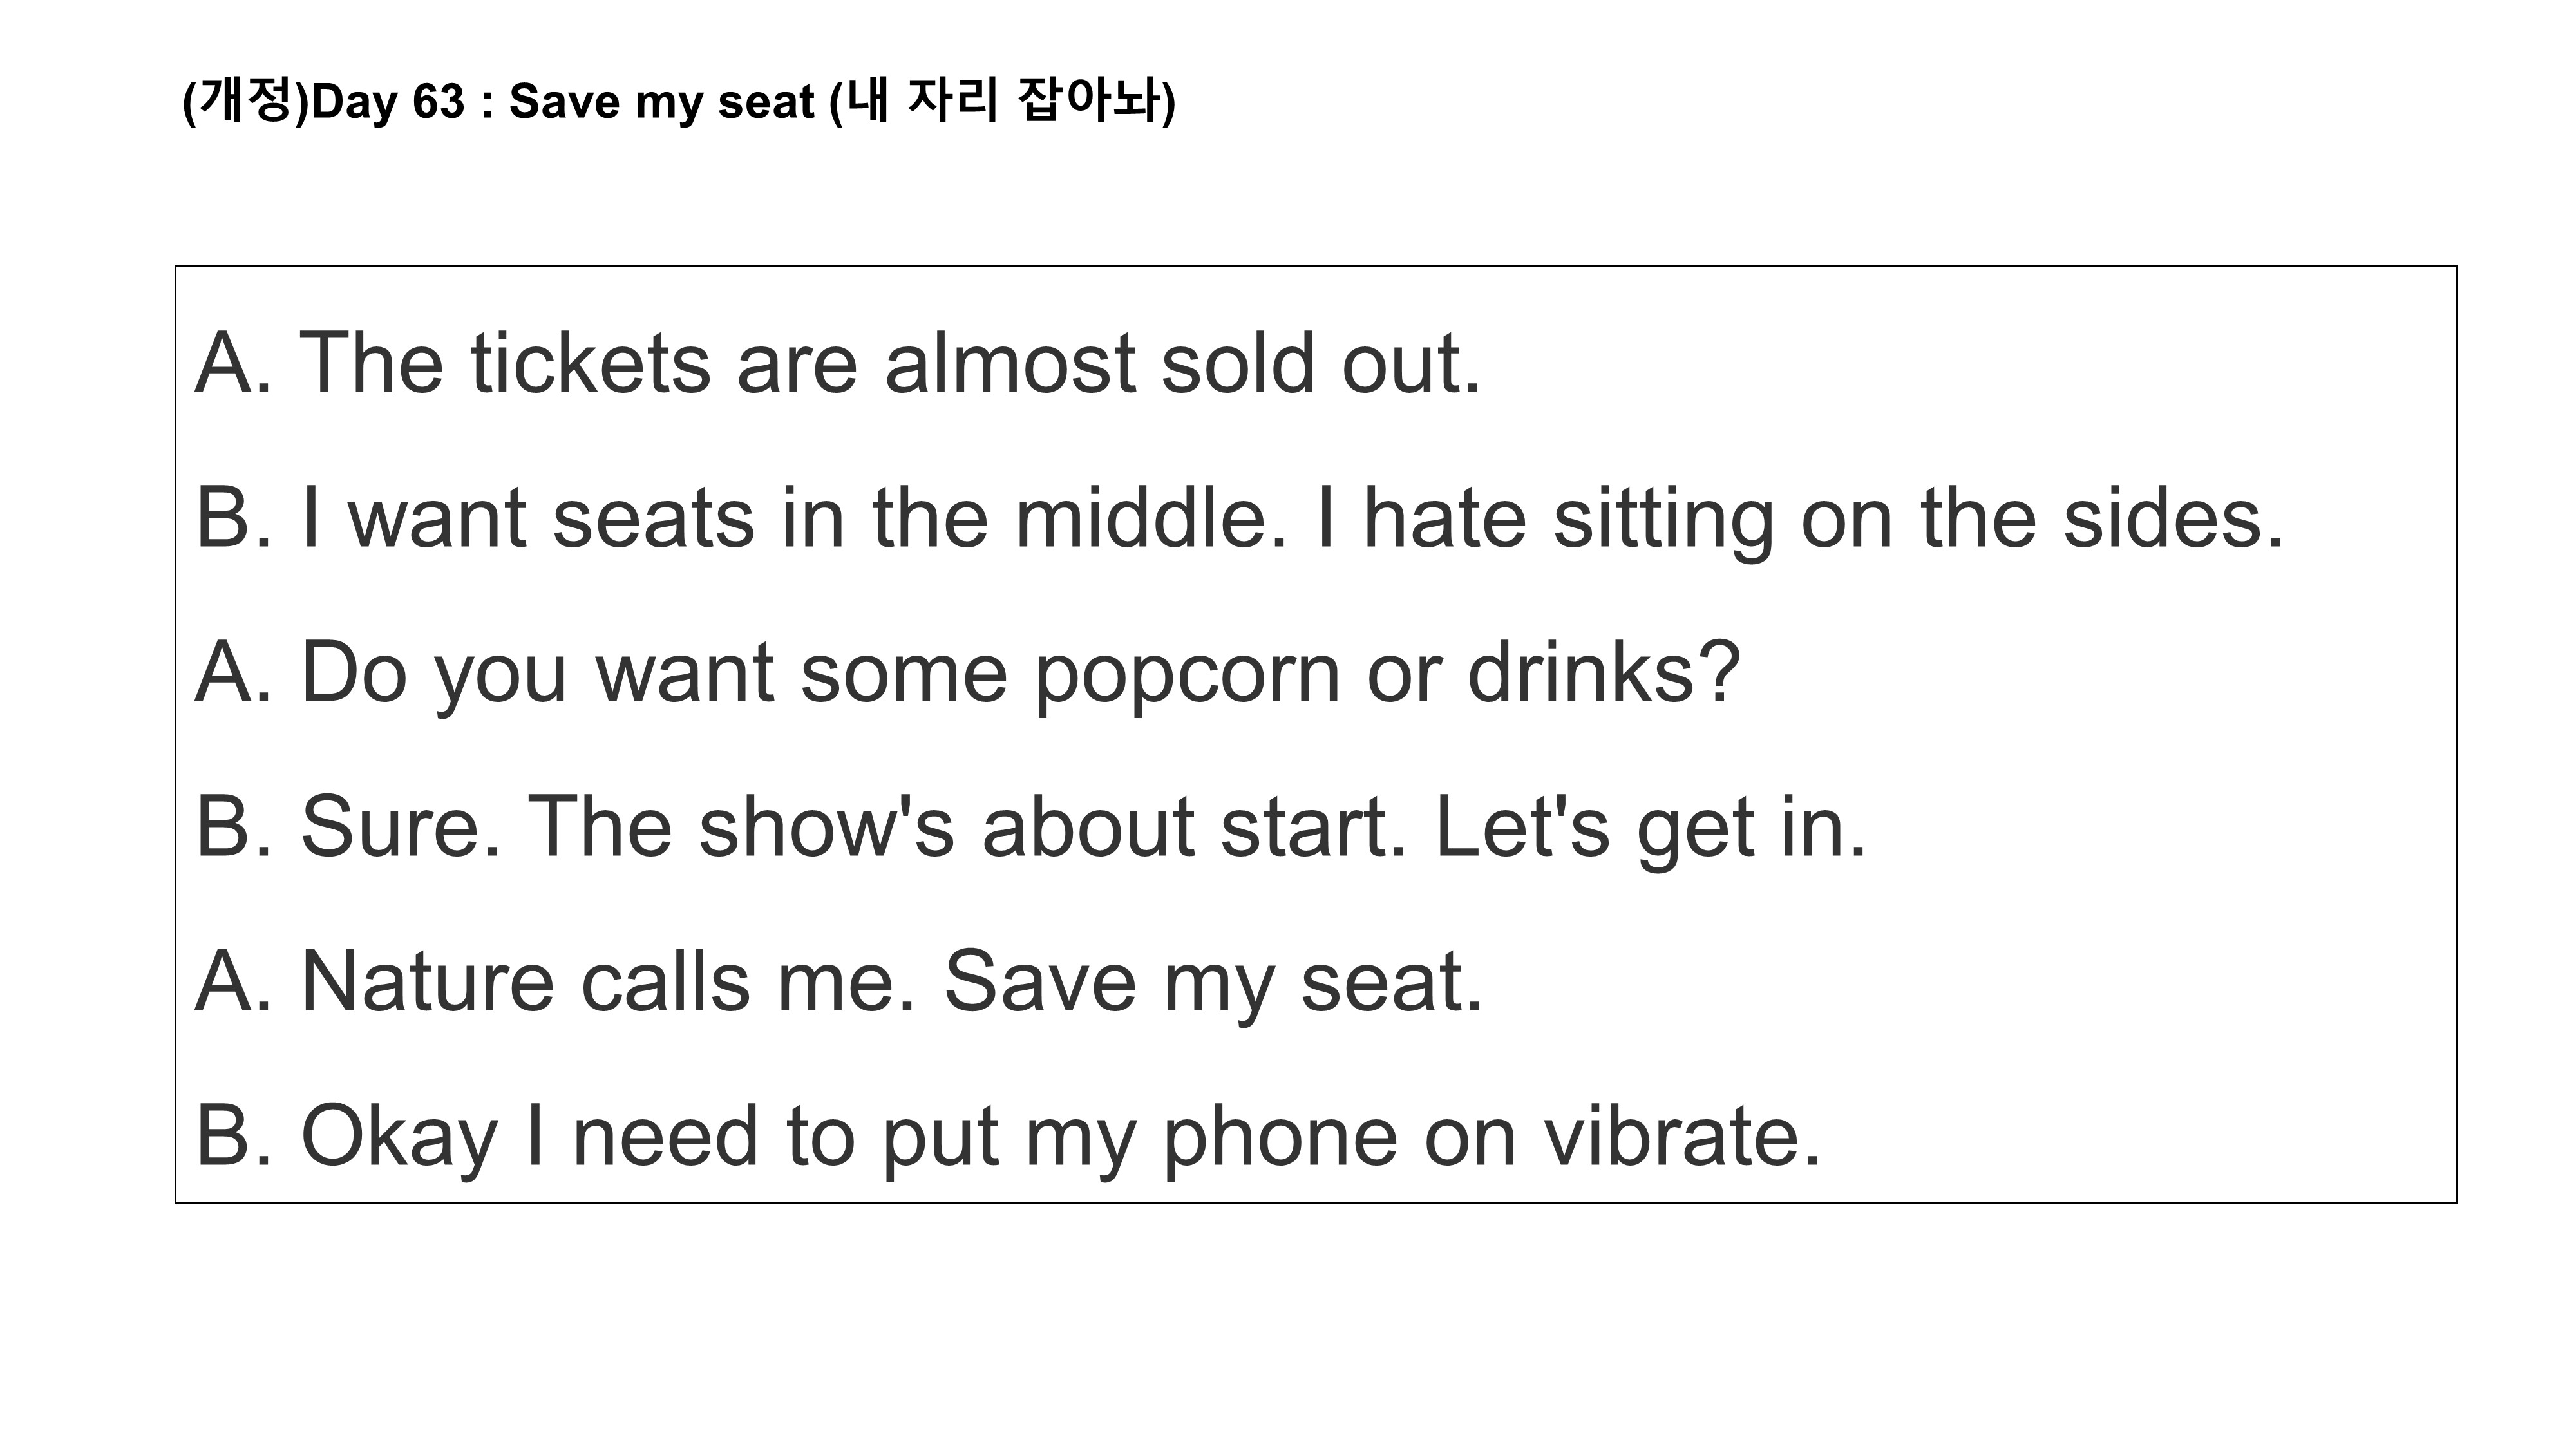Click the phrase "Nature calls me."

tap(608, 982)
